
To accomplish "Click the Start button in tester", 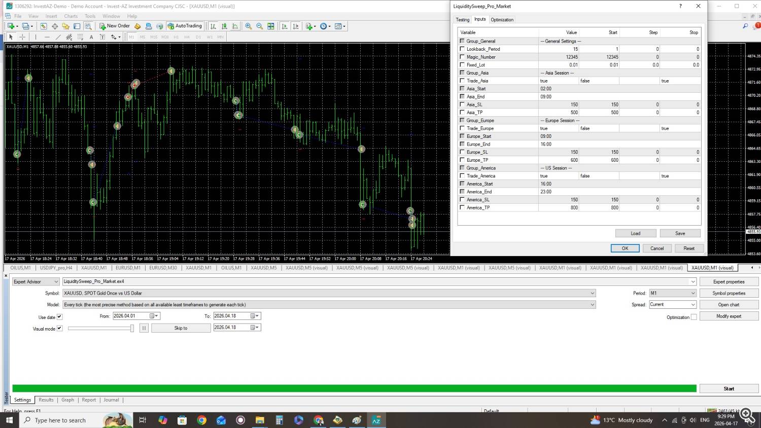I will [729, 388].
